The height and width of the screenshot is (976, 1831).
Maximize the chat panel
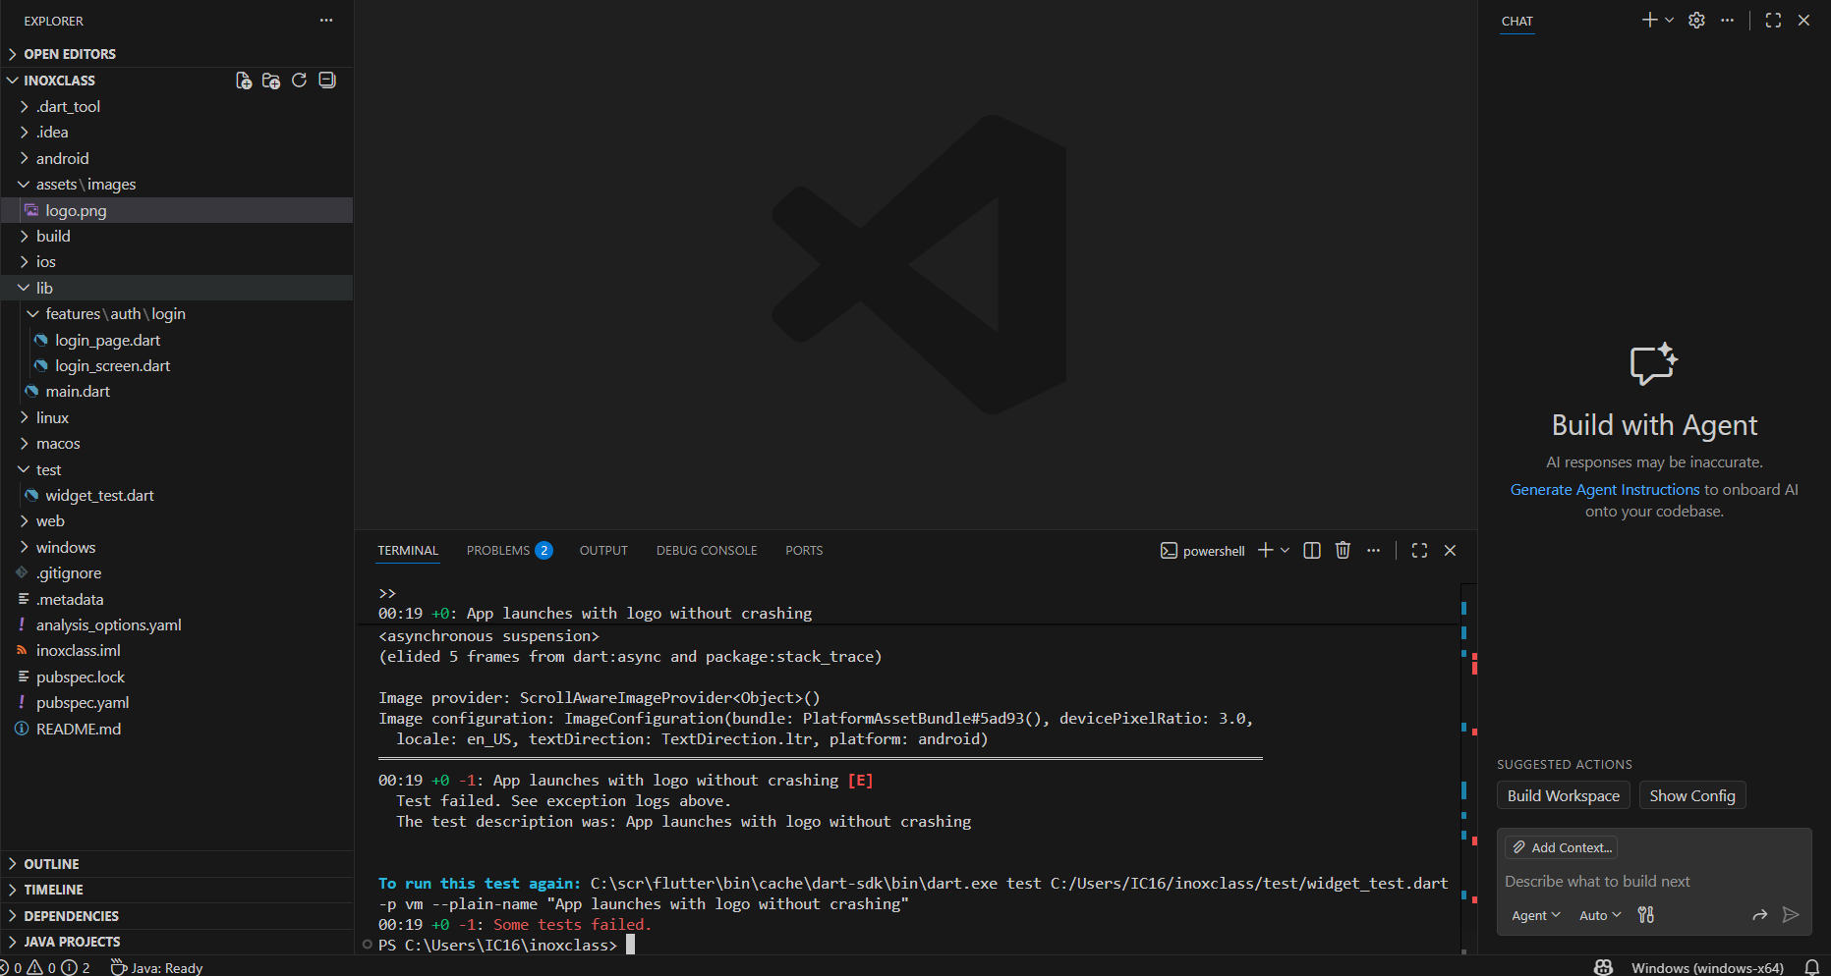pyautogui.click(x=1773, y=20)
